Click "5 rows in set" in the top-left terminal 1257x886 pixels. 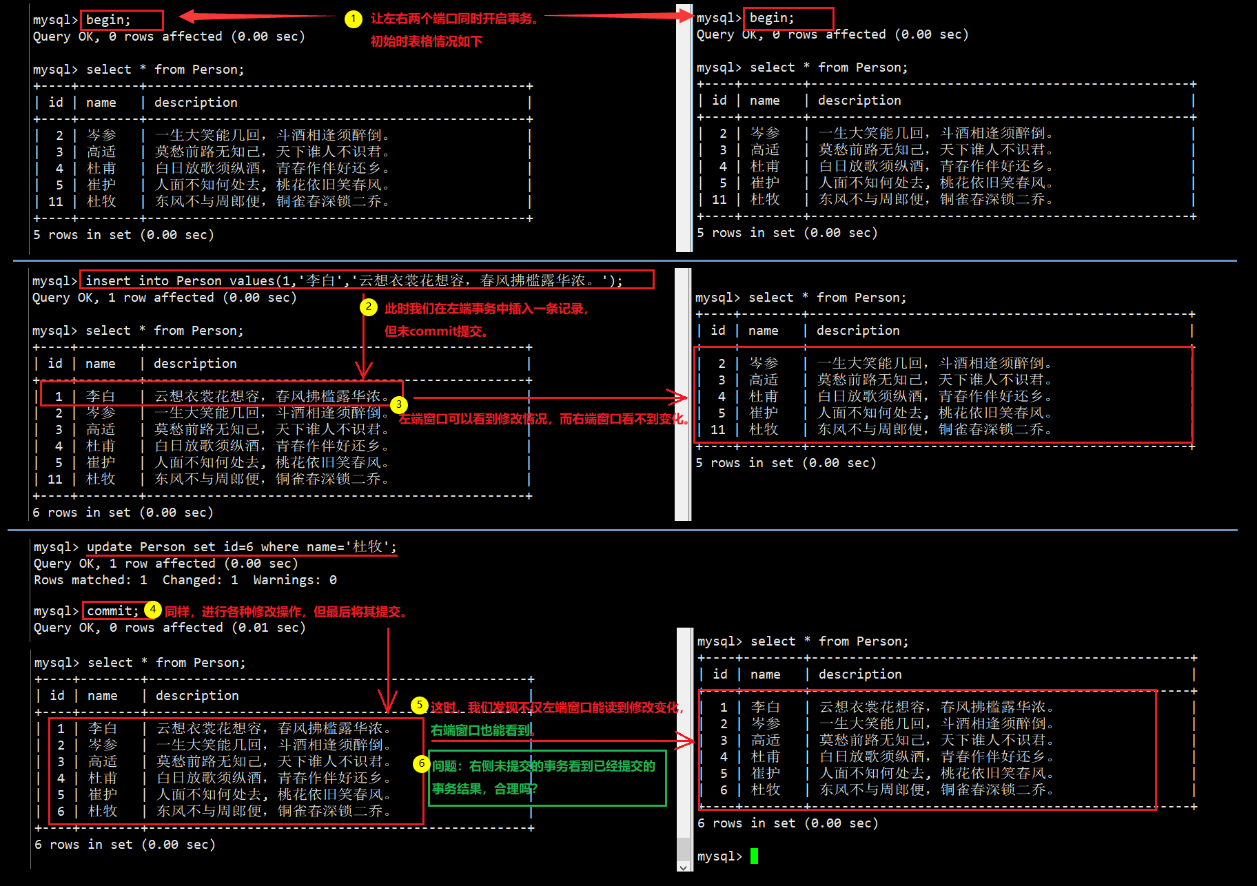pyautogui.click(x=123, y=235)
